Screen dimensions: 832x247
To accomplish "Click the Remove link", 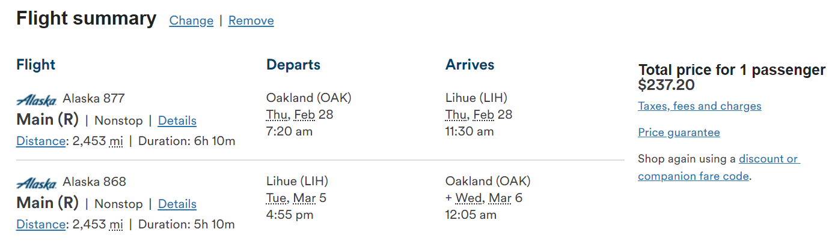I will [x=251, y=21].
